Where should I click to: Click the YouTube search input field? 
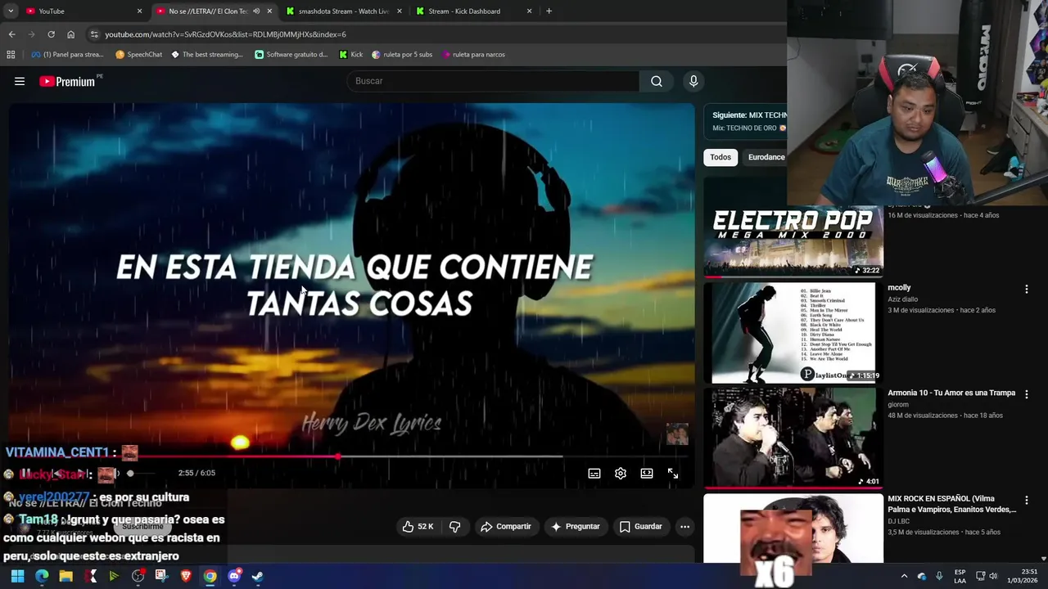pyautogui.click(x=493, y=81)
